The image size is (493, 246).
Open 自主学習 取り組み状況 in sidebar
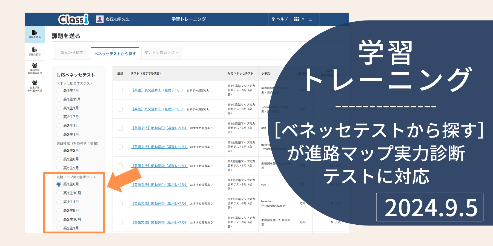[x=35, y=86]
